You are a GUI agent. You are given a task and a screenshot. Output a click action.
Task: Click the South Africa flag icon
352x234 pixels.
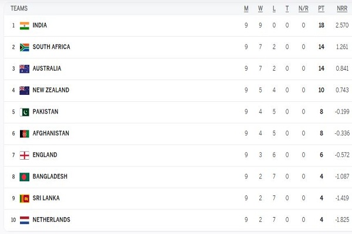click(24, 47)
